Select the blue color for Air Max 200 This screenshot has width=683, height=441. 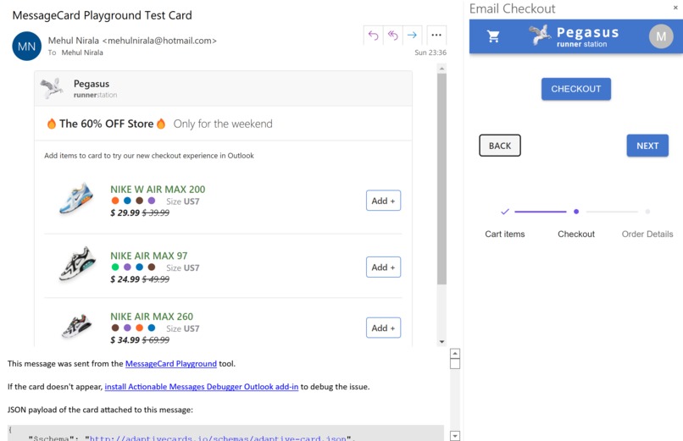coord(127,201)
